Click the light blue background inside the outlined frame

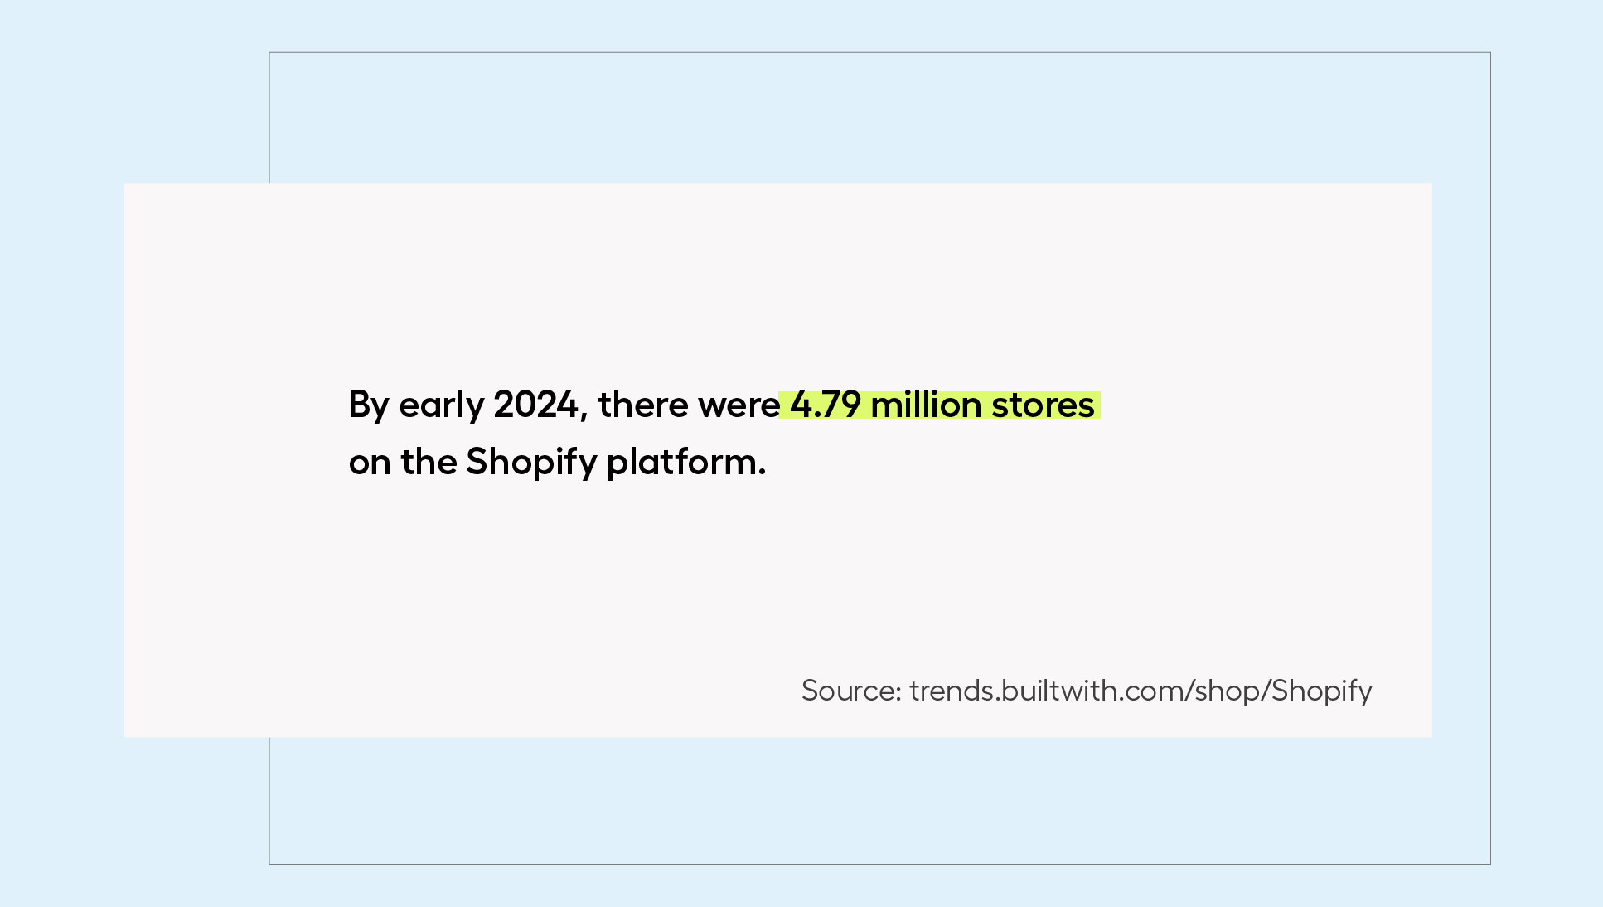click(879, 118)
